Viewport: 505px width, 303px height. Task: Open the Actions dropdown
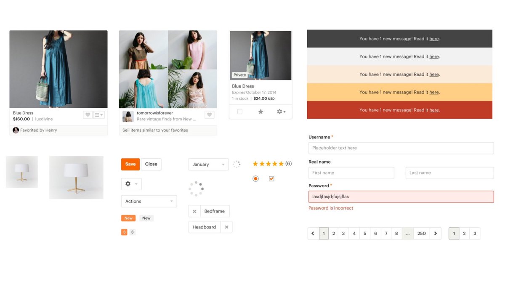pos(149,201)
